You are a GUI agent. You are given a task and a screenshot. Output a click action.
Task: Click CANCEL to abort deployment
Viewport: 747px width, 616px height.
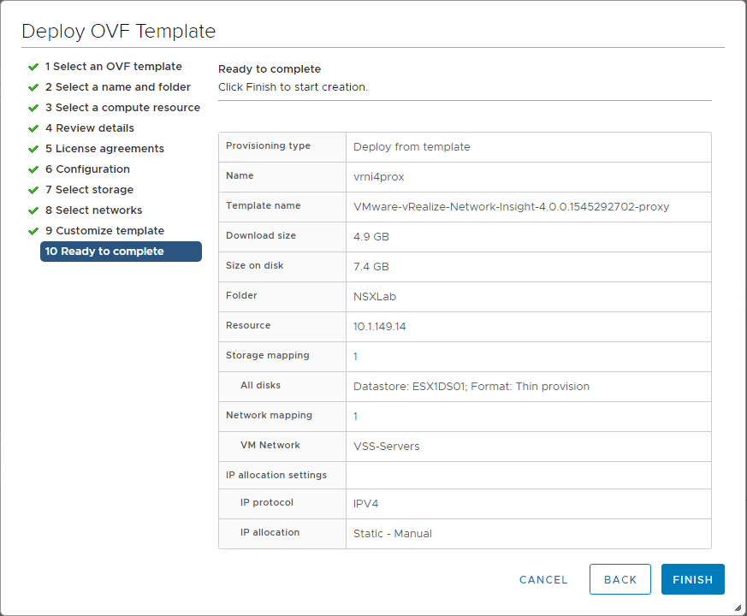(543, 579)
